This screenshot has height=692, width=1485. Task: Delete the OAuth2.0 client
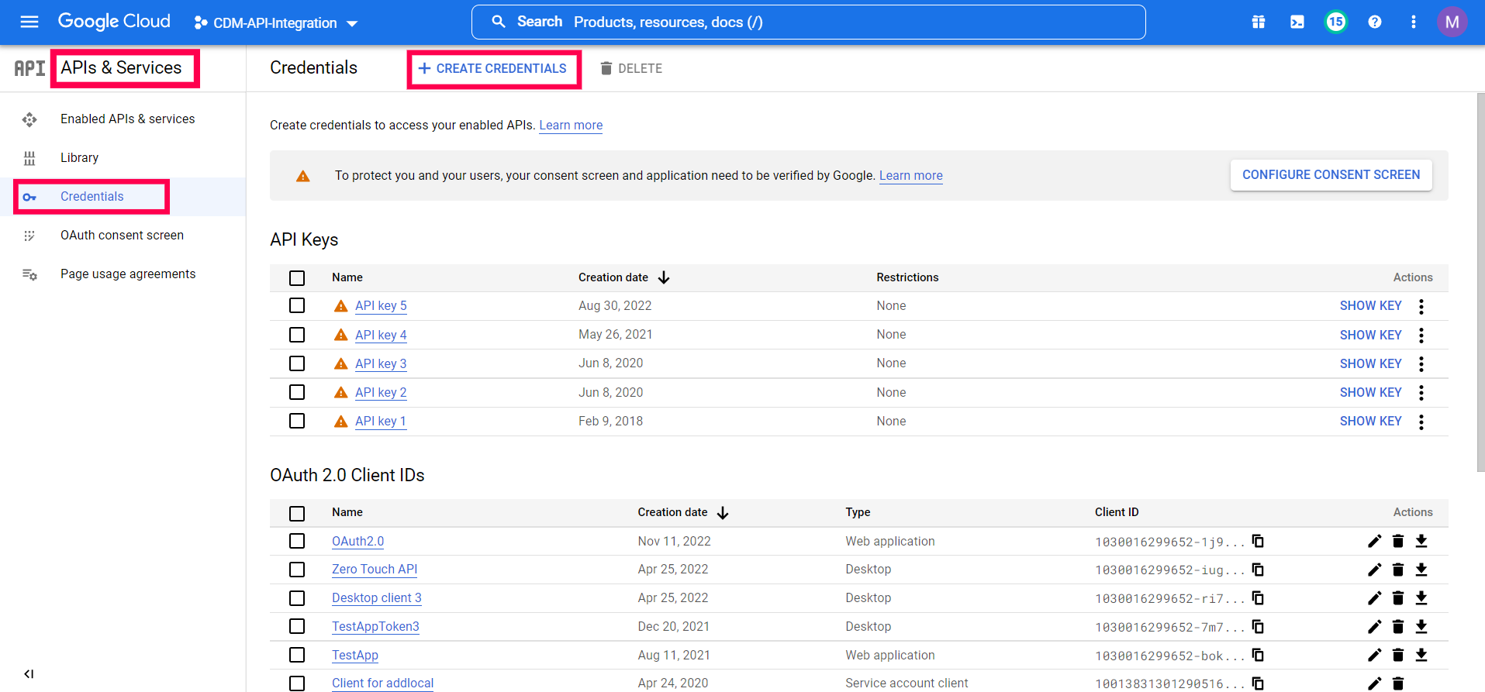tap(1398, 541)
